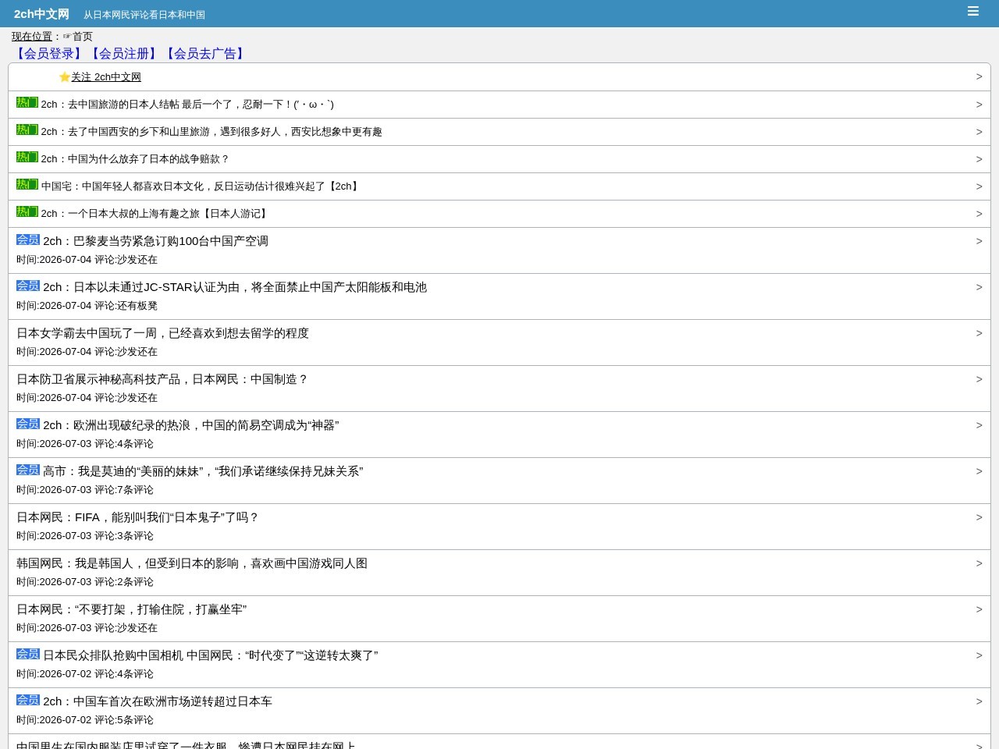Click the 会员 badge on 高市 post
This screenshot has width=999, height=749.
[28, 470]
